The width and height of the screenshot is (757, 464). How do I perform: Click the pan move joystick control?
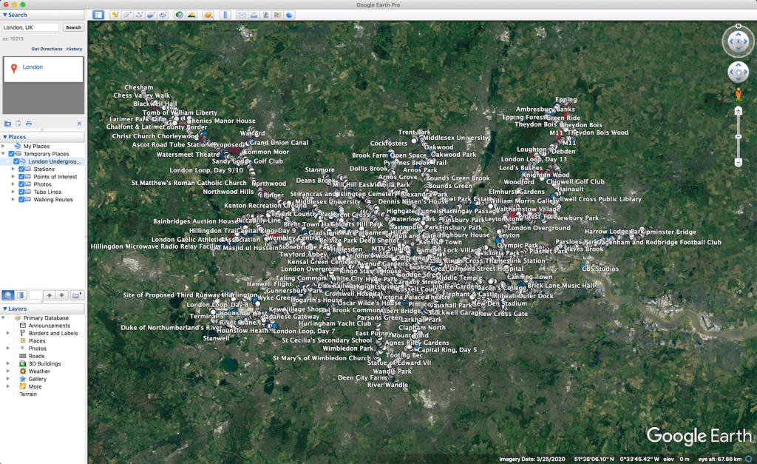pos(739,72)
